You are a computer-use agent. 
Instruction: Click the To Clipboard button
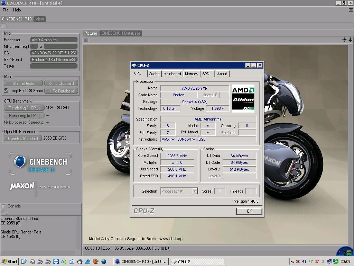click(61, 83)
